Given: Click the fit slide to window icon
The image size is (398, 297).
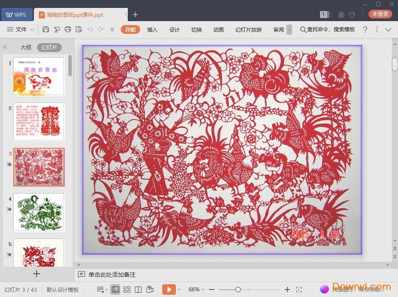Looking at the screenshot, I should [299, 290].
